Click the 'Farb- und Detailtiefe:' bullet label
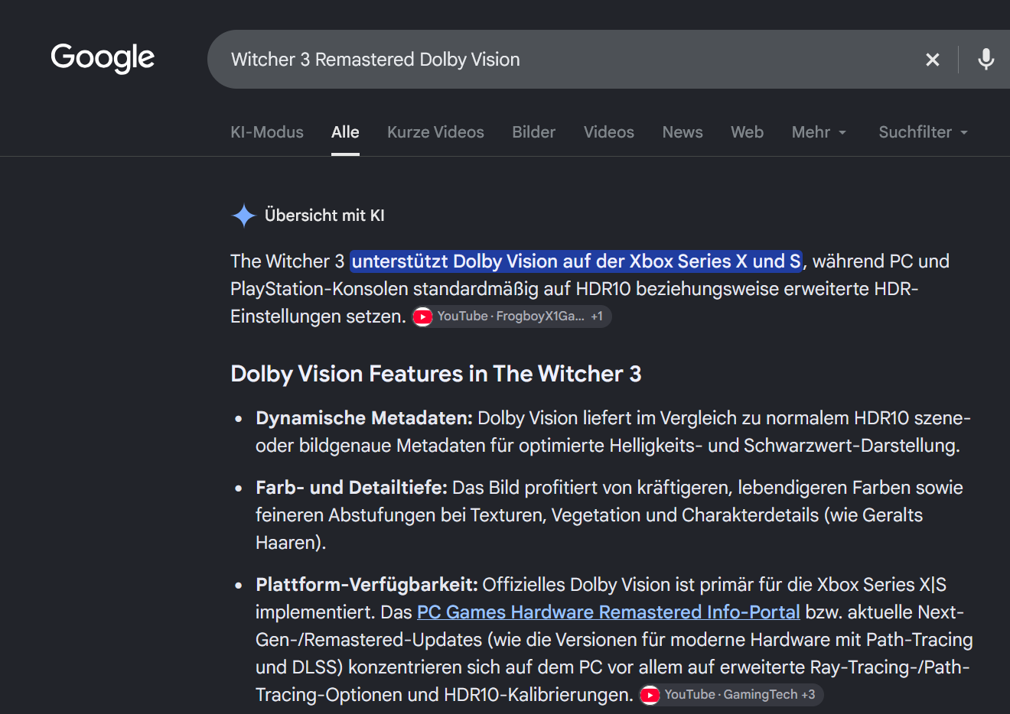The width and height of the screenshot is (1010, 714). [x=351, y=488]
